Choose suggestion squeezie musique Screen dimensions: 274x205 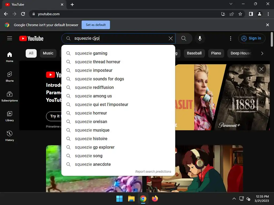[x=118, y=130]
